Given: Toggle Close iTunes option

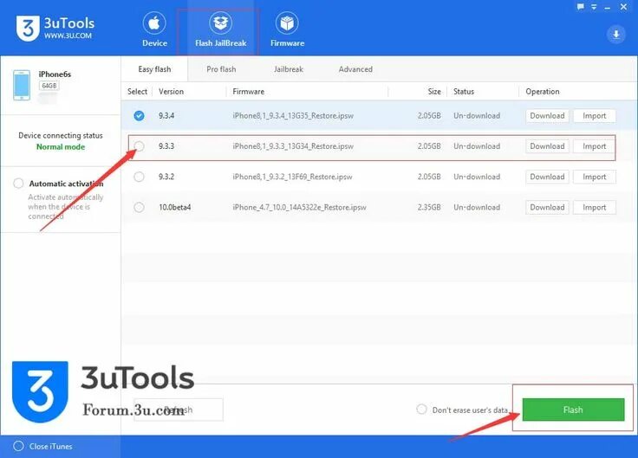Looking at the screenshot, I should pyautogui.click(x=18, y=446).
